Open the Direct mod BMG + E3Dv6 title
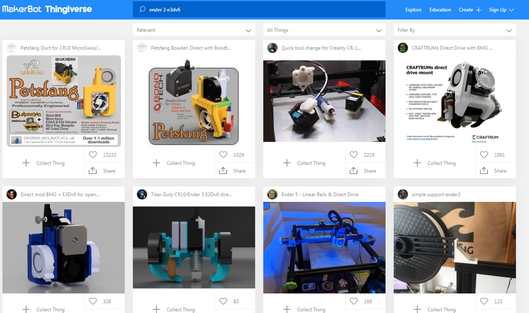The width and height of the screenshot is (529, 313). tap(60, 195)
